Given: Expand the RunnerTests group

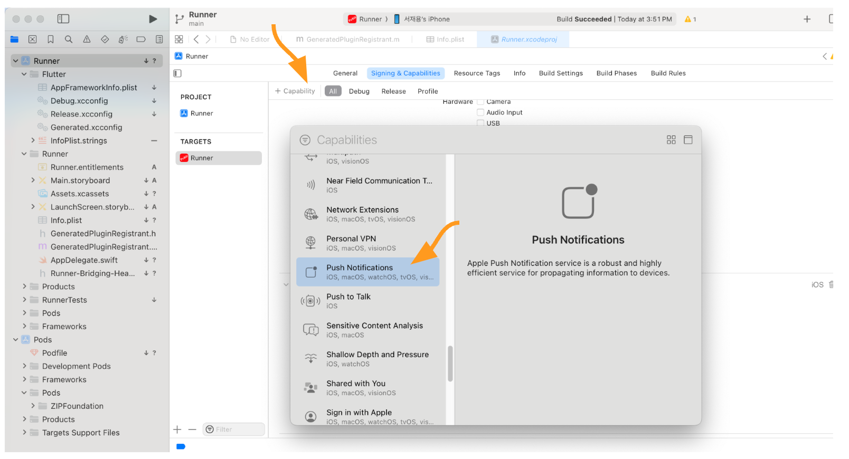Looking at the screenshot, I should tap(24, 300).
